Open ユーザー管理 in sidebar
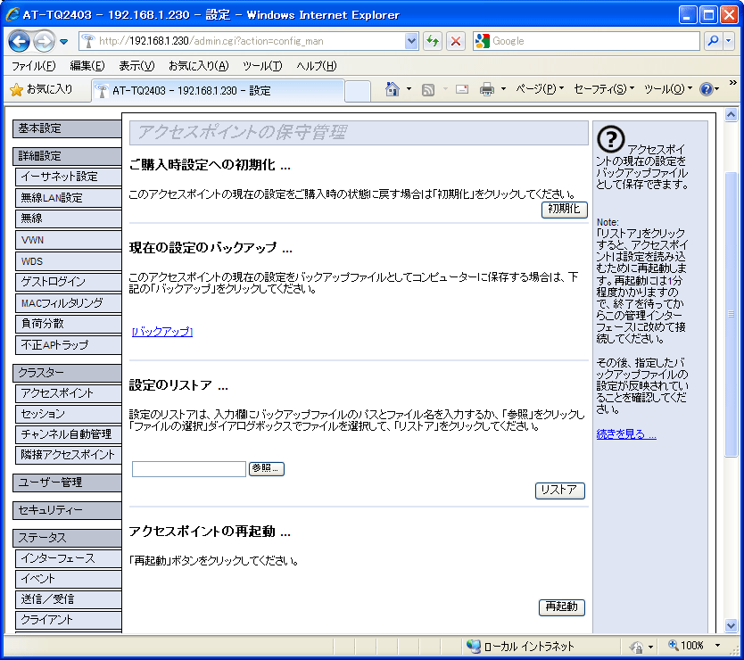 coord(67,483)
